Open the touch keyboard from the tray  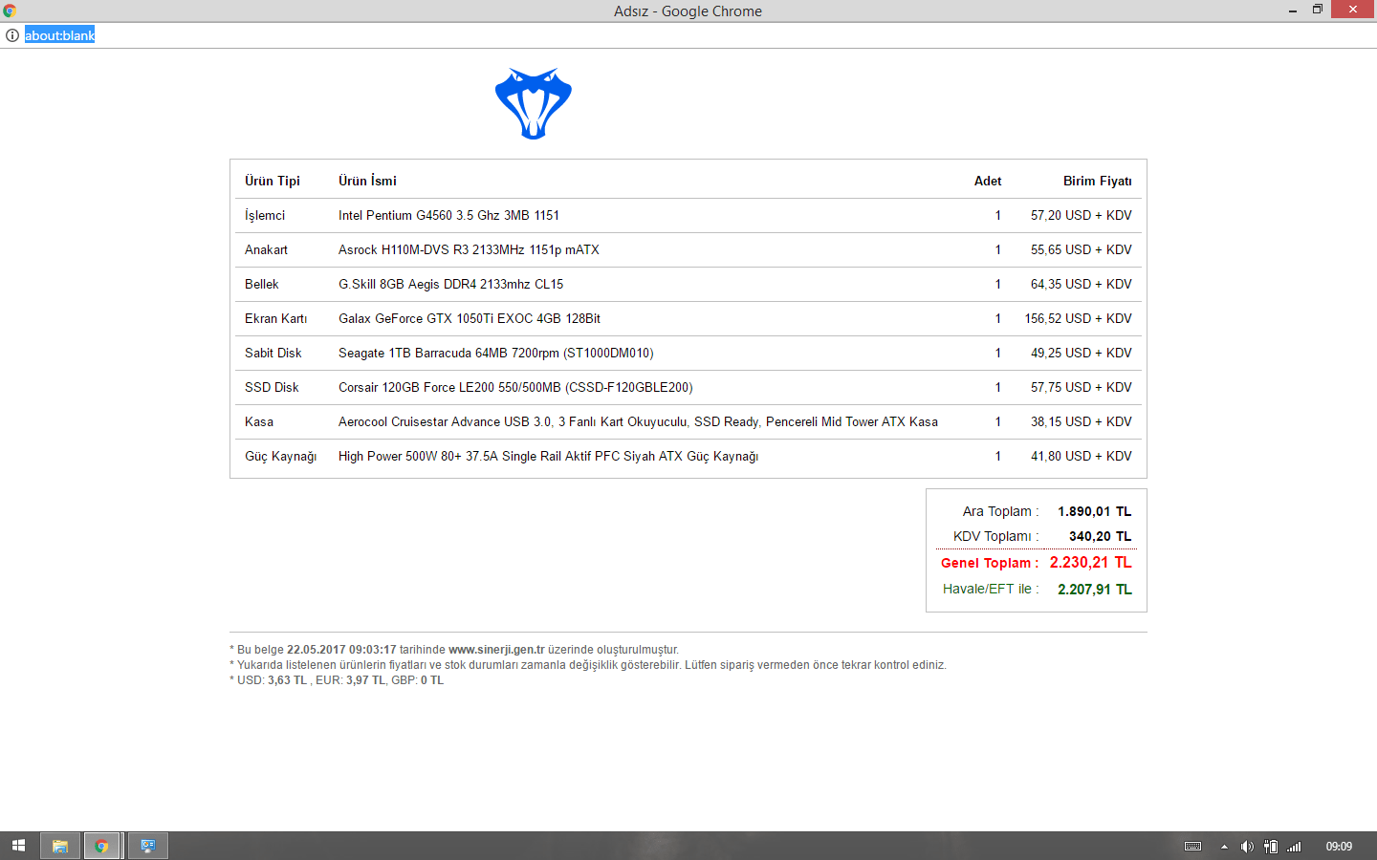click(1192, 847)
